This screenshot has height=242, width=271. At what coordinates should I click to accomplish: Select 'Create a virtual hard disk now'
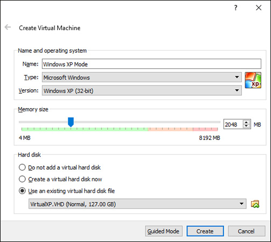tap(22, 179)
